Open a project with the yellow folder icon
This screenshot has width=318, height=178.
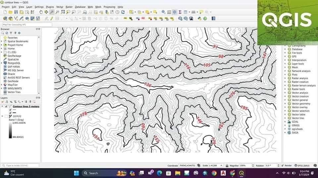(10, 12)
